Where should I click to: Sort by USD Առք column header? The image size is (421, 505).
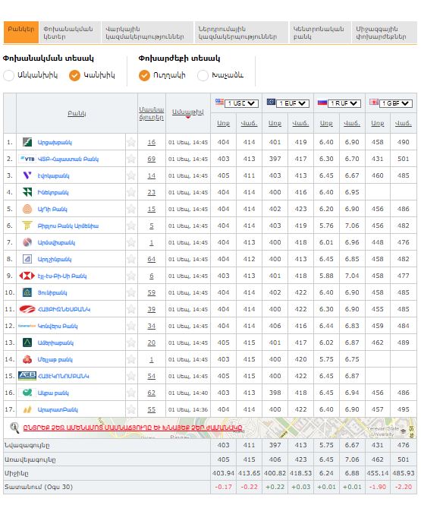click(223, 123)
